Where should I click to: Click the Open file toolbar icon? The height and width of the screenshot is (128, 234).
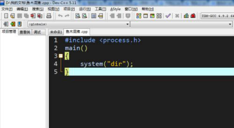pyautogui.click(x=13, y=16)
